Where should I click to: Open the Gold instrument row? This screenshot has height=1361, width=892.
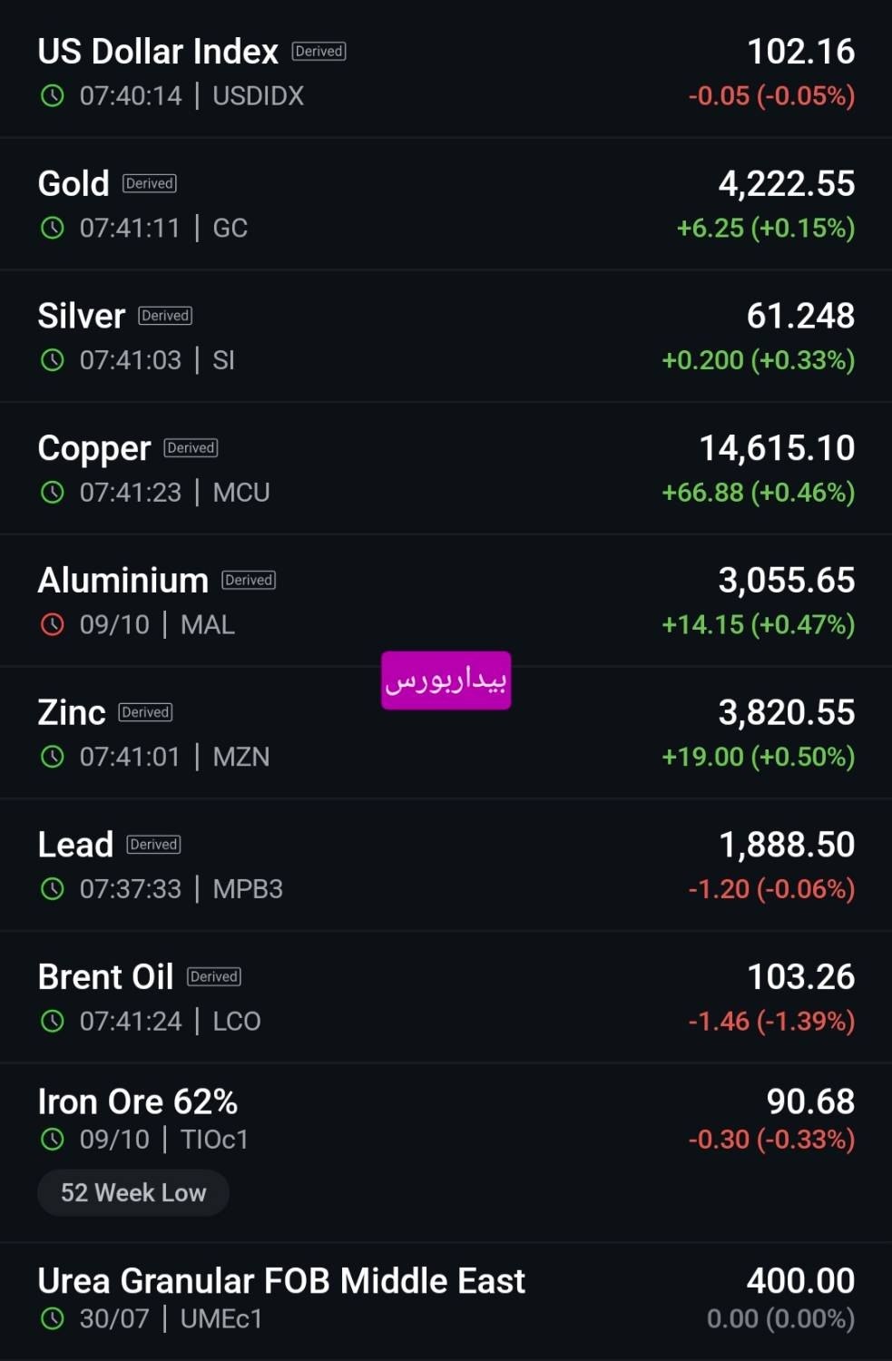(x=446, y=204)
